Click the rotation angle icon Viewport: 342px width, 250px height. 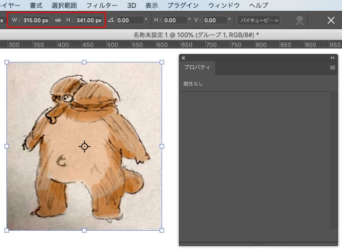tap(111, 20)
